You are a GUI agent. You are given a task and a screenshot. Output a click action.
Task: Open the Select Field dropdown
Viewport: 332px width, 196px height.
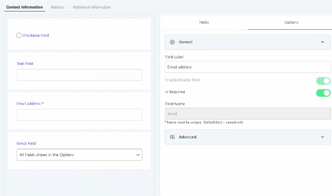point(79,155)
